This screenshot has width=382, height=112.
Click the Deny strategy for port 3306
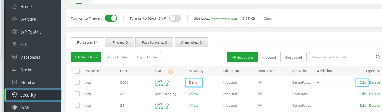click(193, 82)
